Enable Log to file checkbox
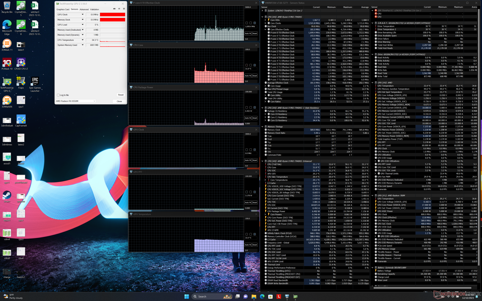Image resolution: width=482 pixels, height=301 pixels. pos(58,95)
